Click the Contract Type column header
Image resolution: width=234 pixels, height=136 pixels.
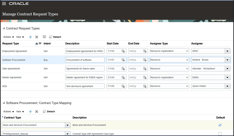[x=12, y=117]
